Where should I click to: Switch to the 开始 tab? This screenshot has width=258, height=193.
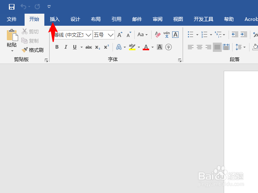coord(34,19)
